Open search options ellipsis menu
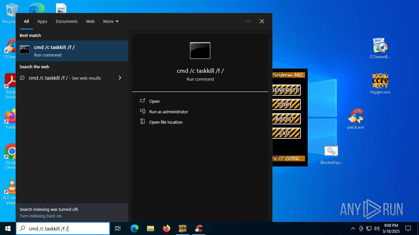The width and height of the screenshot is (419, 235). pos(248,21)
